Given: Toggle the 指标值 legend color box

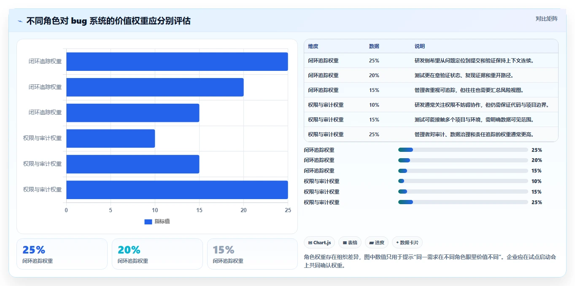Looking at the screenshot, I should [148, 222].
